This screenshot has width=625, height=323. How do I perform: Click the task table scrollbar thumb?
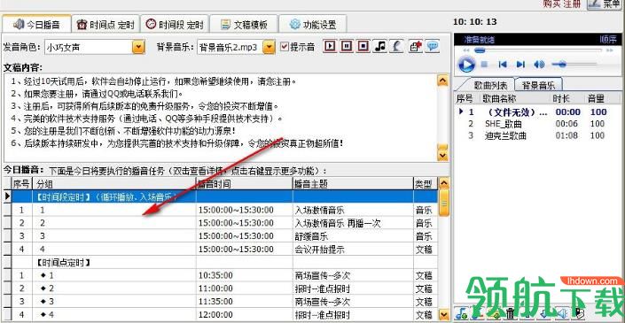pyautogui.click(x=443, y=204)
